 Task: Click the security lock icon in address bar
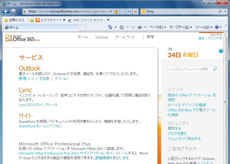coord(116,12)
